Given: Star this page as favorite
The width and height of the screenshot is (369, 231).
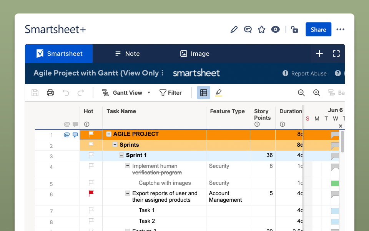Looking at the screenshot, I should click(261, 30).
